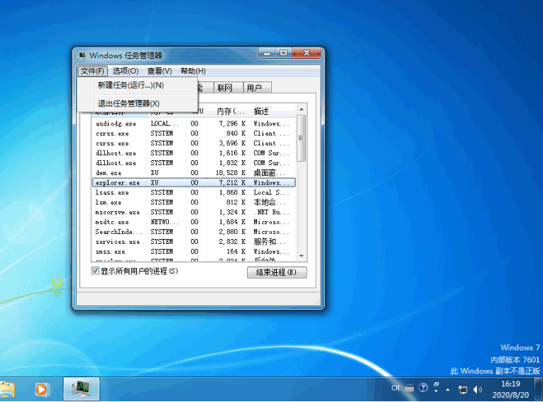
Task: Click the Task Manager title bar icon
Action: point(82,55)
